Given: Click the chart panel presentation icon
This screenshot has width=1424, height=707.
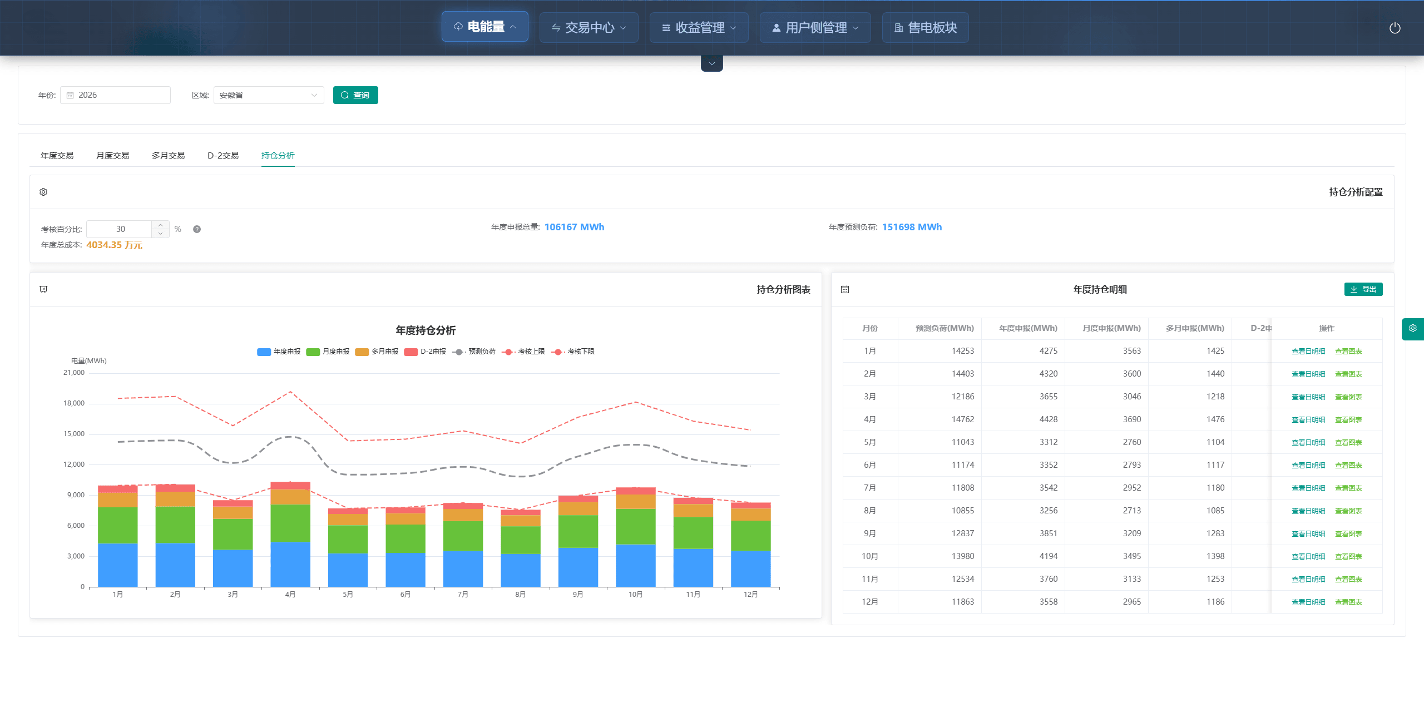Looking at the screenshot, I should (43, 289).
